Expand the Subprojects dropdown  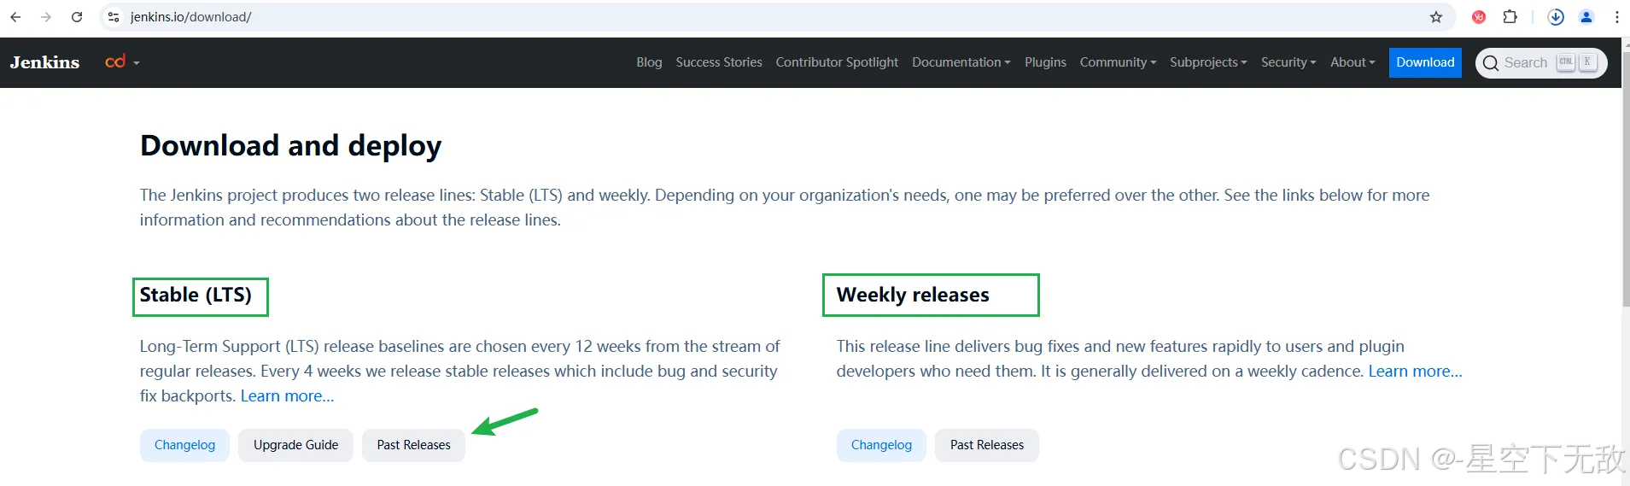(x=1208, y=62)
